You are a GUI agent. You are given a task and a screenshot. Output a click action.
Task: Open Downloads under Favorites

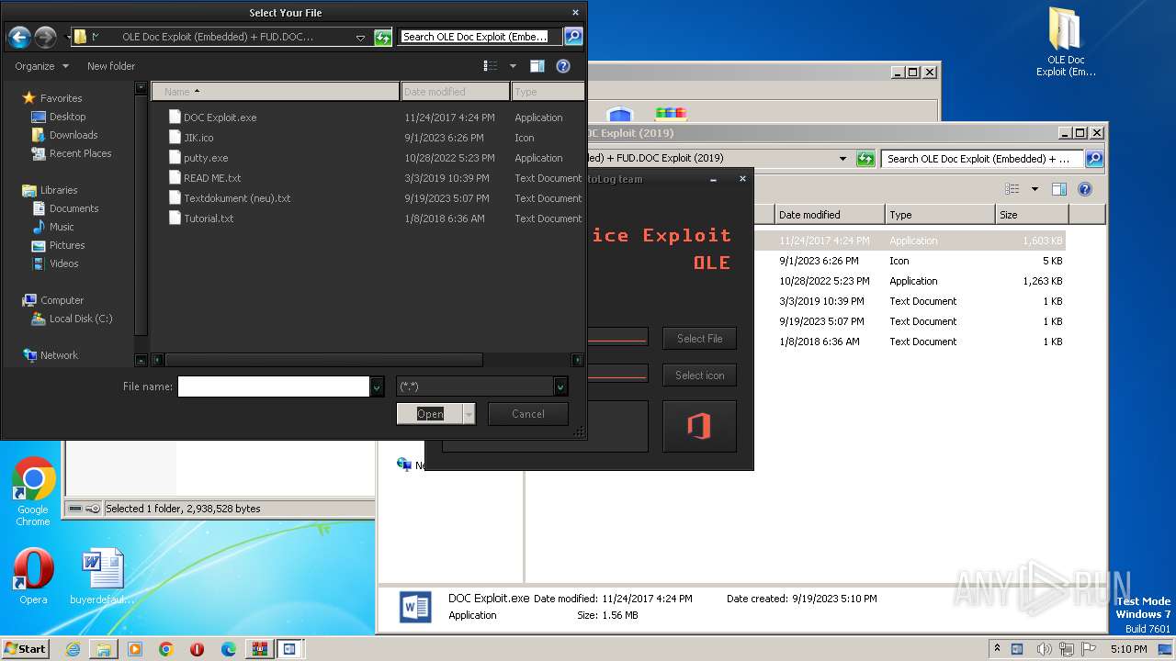click(x=64, y=135)
